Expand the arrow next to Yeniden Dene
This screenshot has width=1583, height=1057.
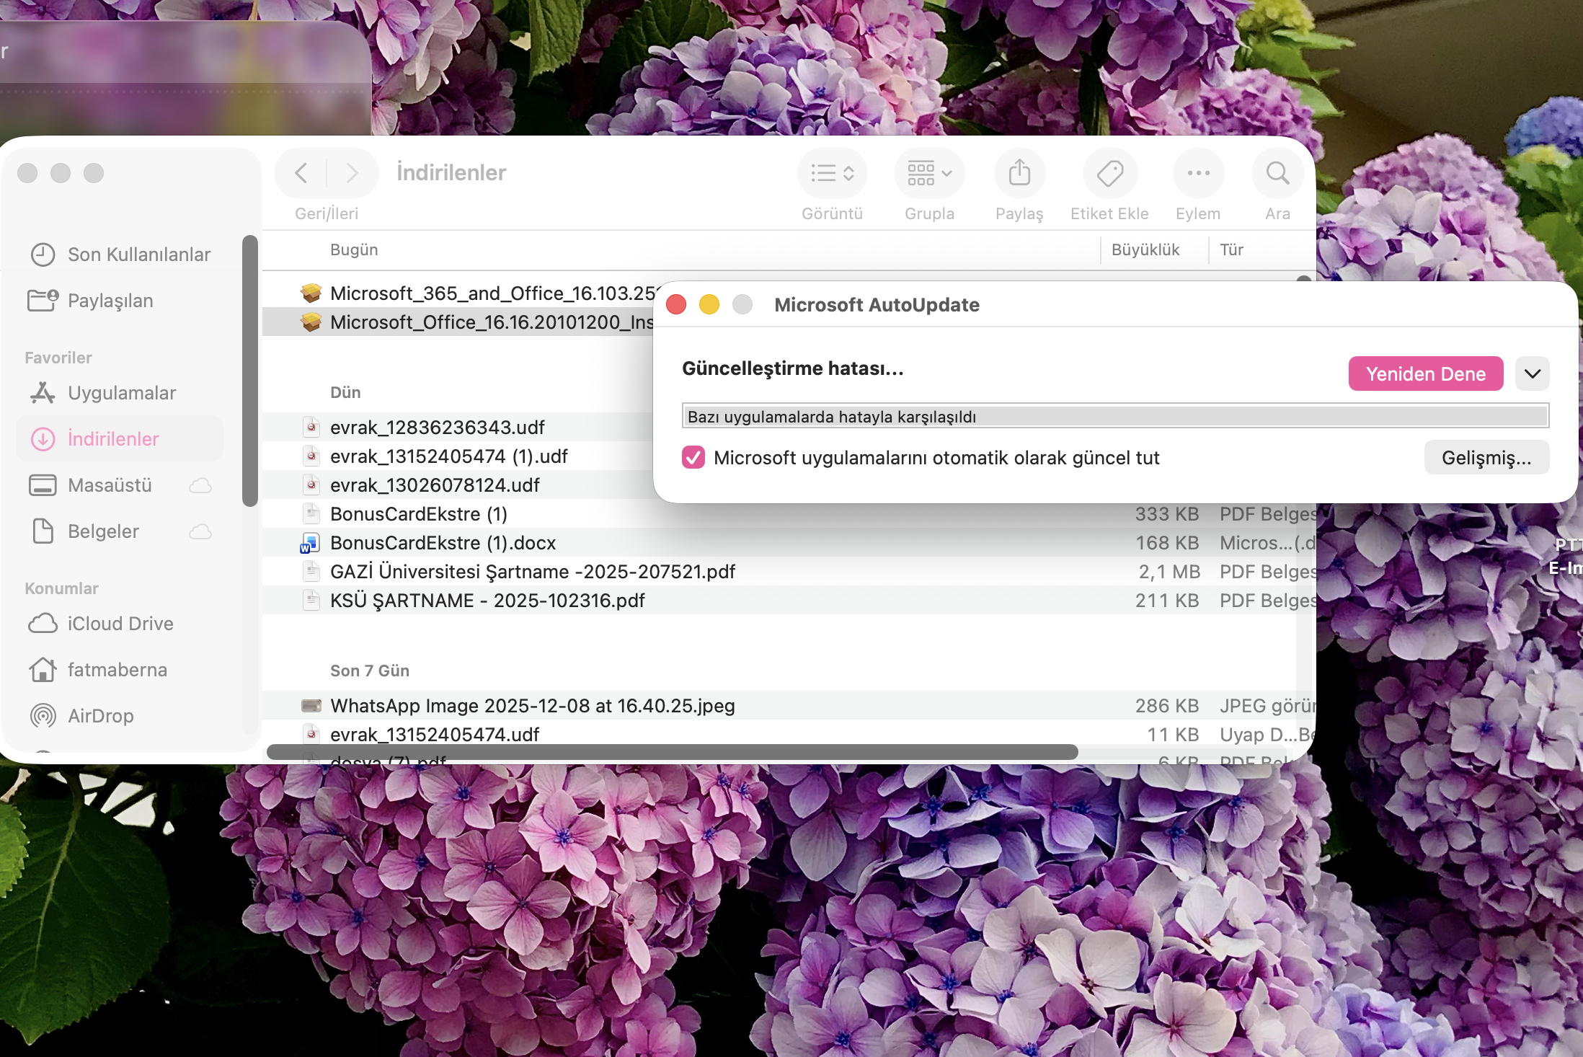click(x=1532, y=373)
